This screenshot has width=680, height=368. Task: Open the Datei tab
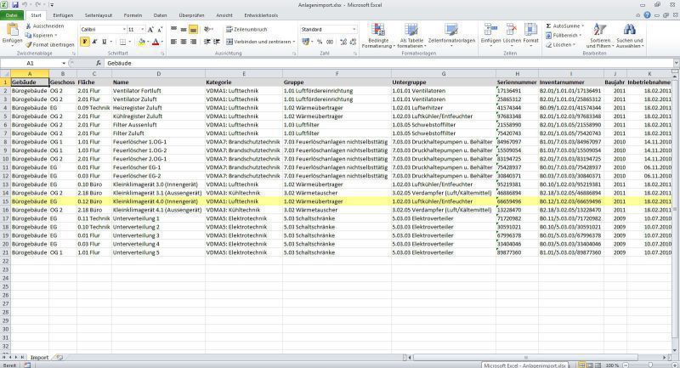click(x=12, y=15)
